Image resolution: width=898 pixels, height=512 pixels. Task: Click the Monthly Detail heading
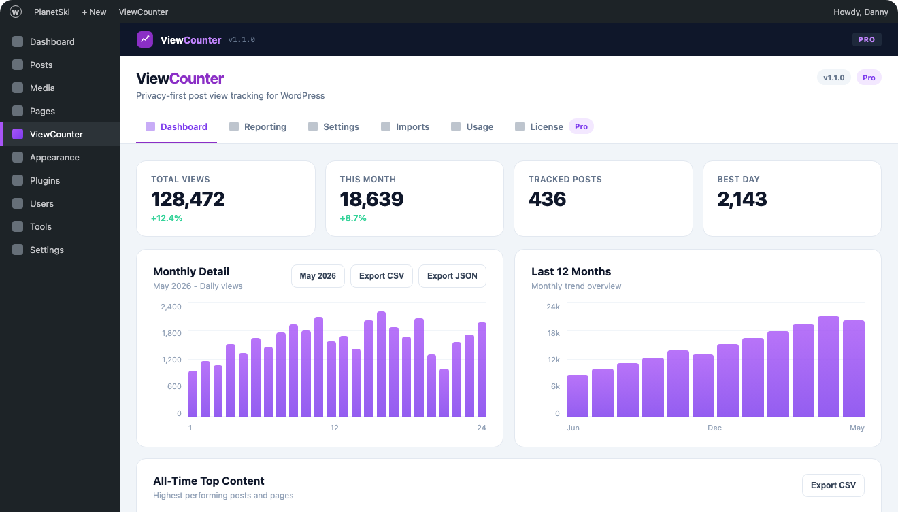pos(191,271)
